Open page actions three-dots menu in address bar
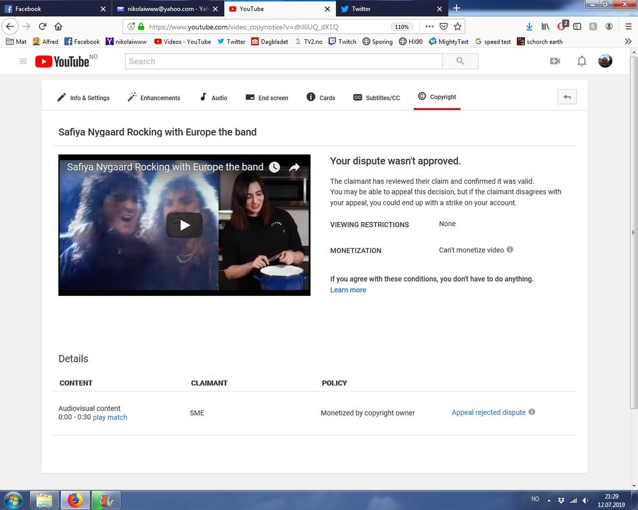 (430, 27)
